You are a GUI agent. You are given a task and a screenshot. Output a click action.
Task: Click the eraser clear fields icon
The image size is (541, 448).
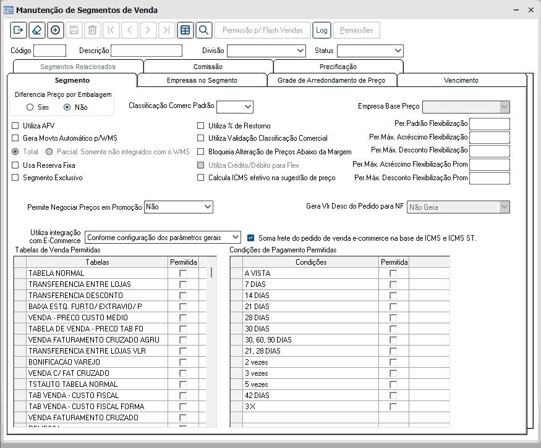tap(36, 30)
